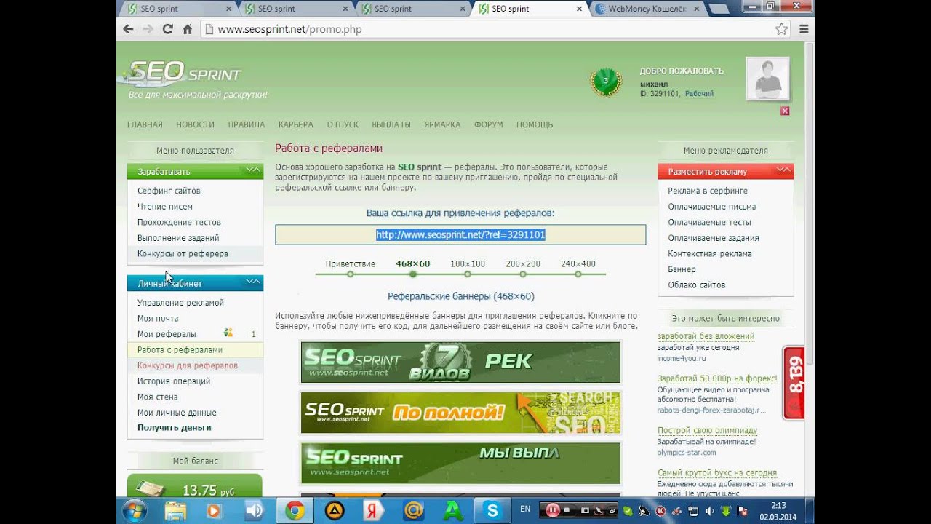The width and height of the screenshot is (931, 524).
Task: Reload the current page
Action: (x=168, y=29)
